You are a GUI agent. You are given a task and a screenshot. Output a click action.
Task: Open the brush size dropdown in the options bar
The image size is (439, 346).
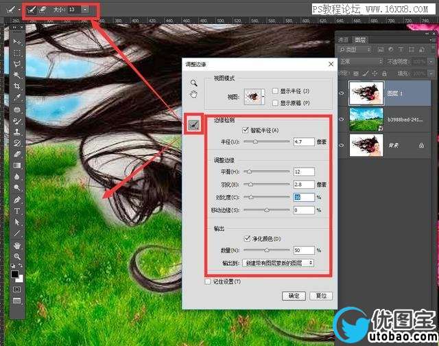pos(85,10)
